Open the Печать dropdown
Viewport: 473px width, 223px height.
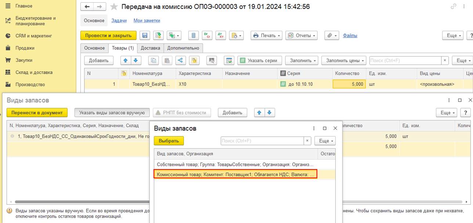pos(267,36)
